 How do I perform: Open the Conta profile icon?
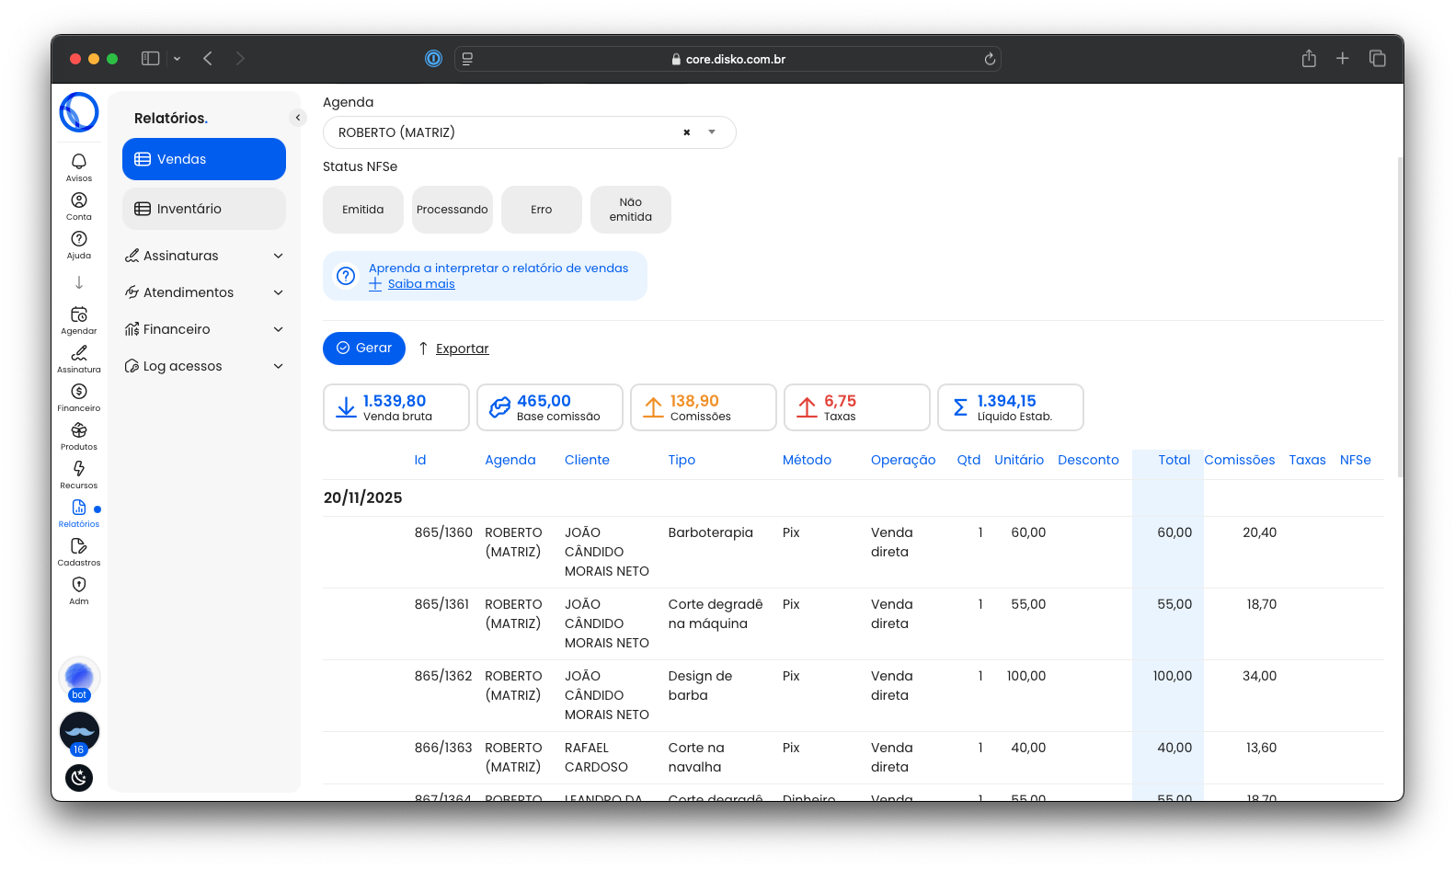[x=79, y=200]
